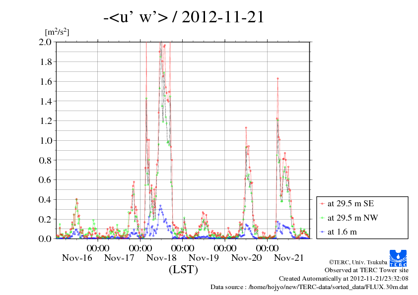Click y-axis label 0.2
The height and width of the screenshot is (295, 418).
click(45, 219)
